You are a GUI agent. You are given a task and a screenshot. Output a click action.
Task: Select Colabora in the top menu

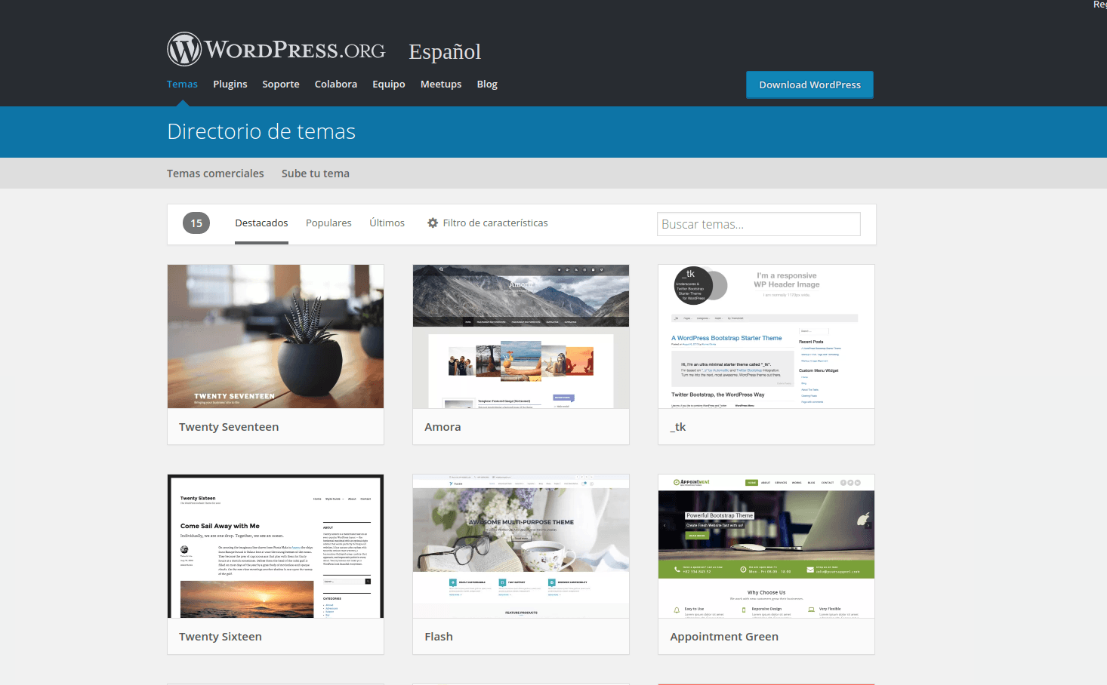pos(336,84)
